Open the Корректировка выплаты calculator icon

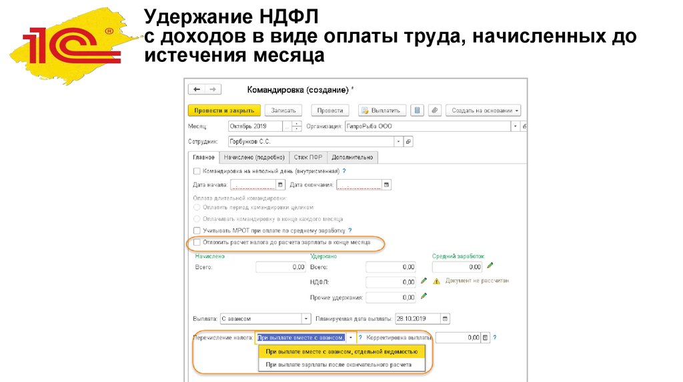pyautogui.click(x=486, y=337)
